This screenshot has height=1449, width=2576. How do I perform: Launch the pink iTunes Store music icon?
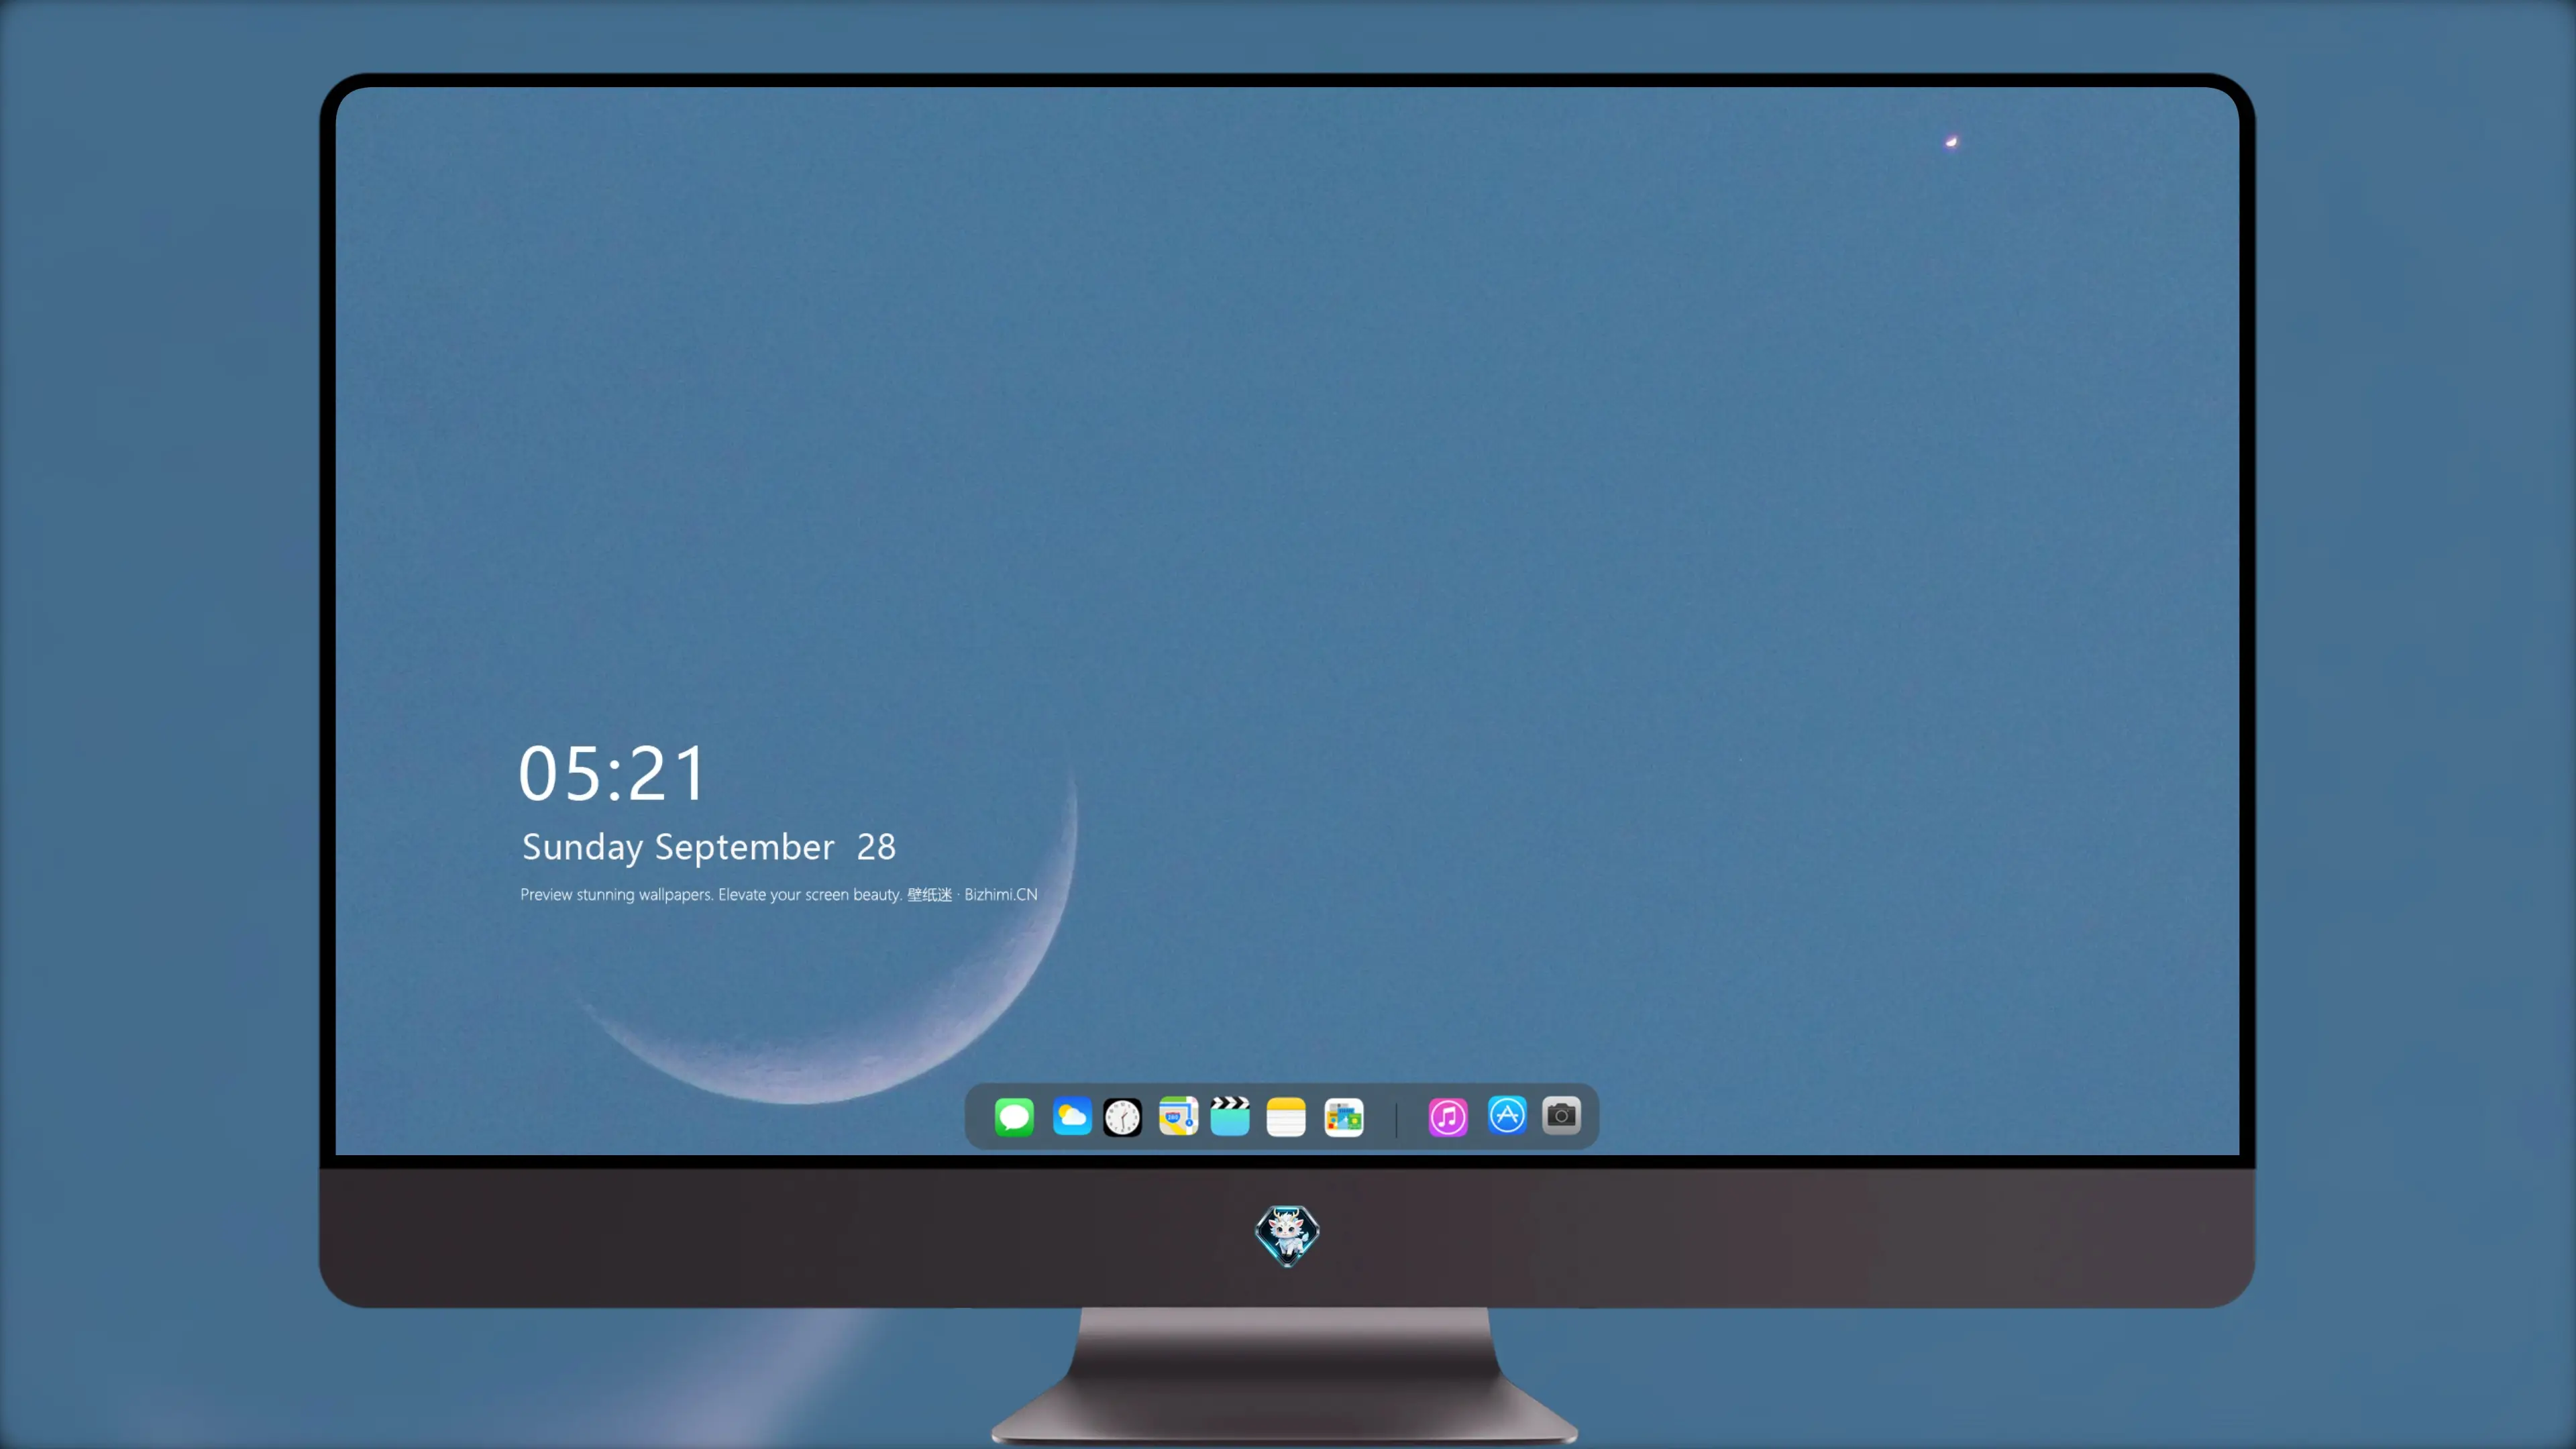1448,1117
